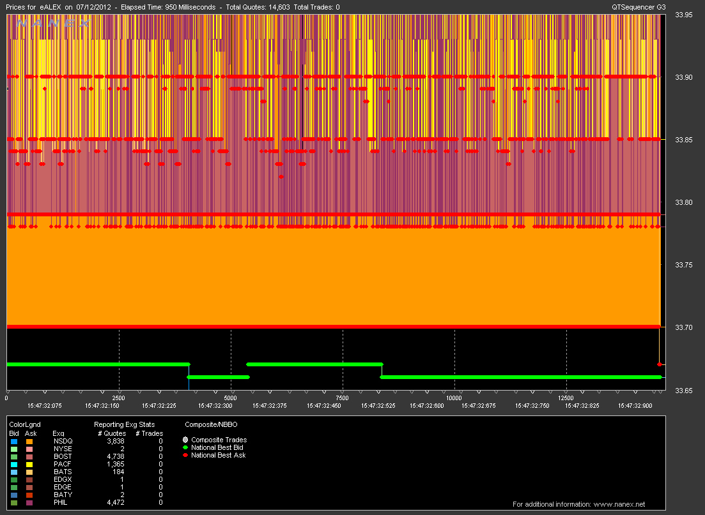Viewport: 705px width, 515px height.
Task: Click the 'QTSequencer G3' title text
Action: [x=639, y=7]
